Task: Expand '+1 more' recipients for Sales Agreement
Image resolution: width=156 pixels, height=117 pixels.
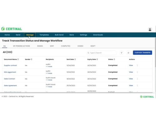Action: click(49, 87)
